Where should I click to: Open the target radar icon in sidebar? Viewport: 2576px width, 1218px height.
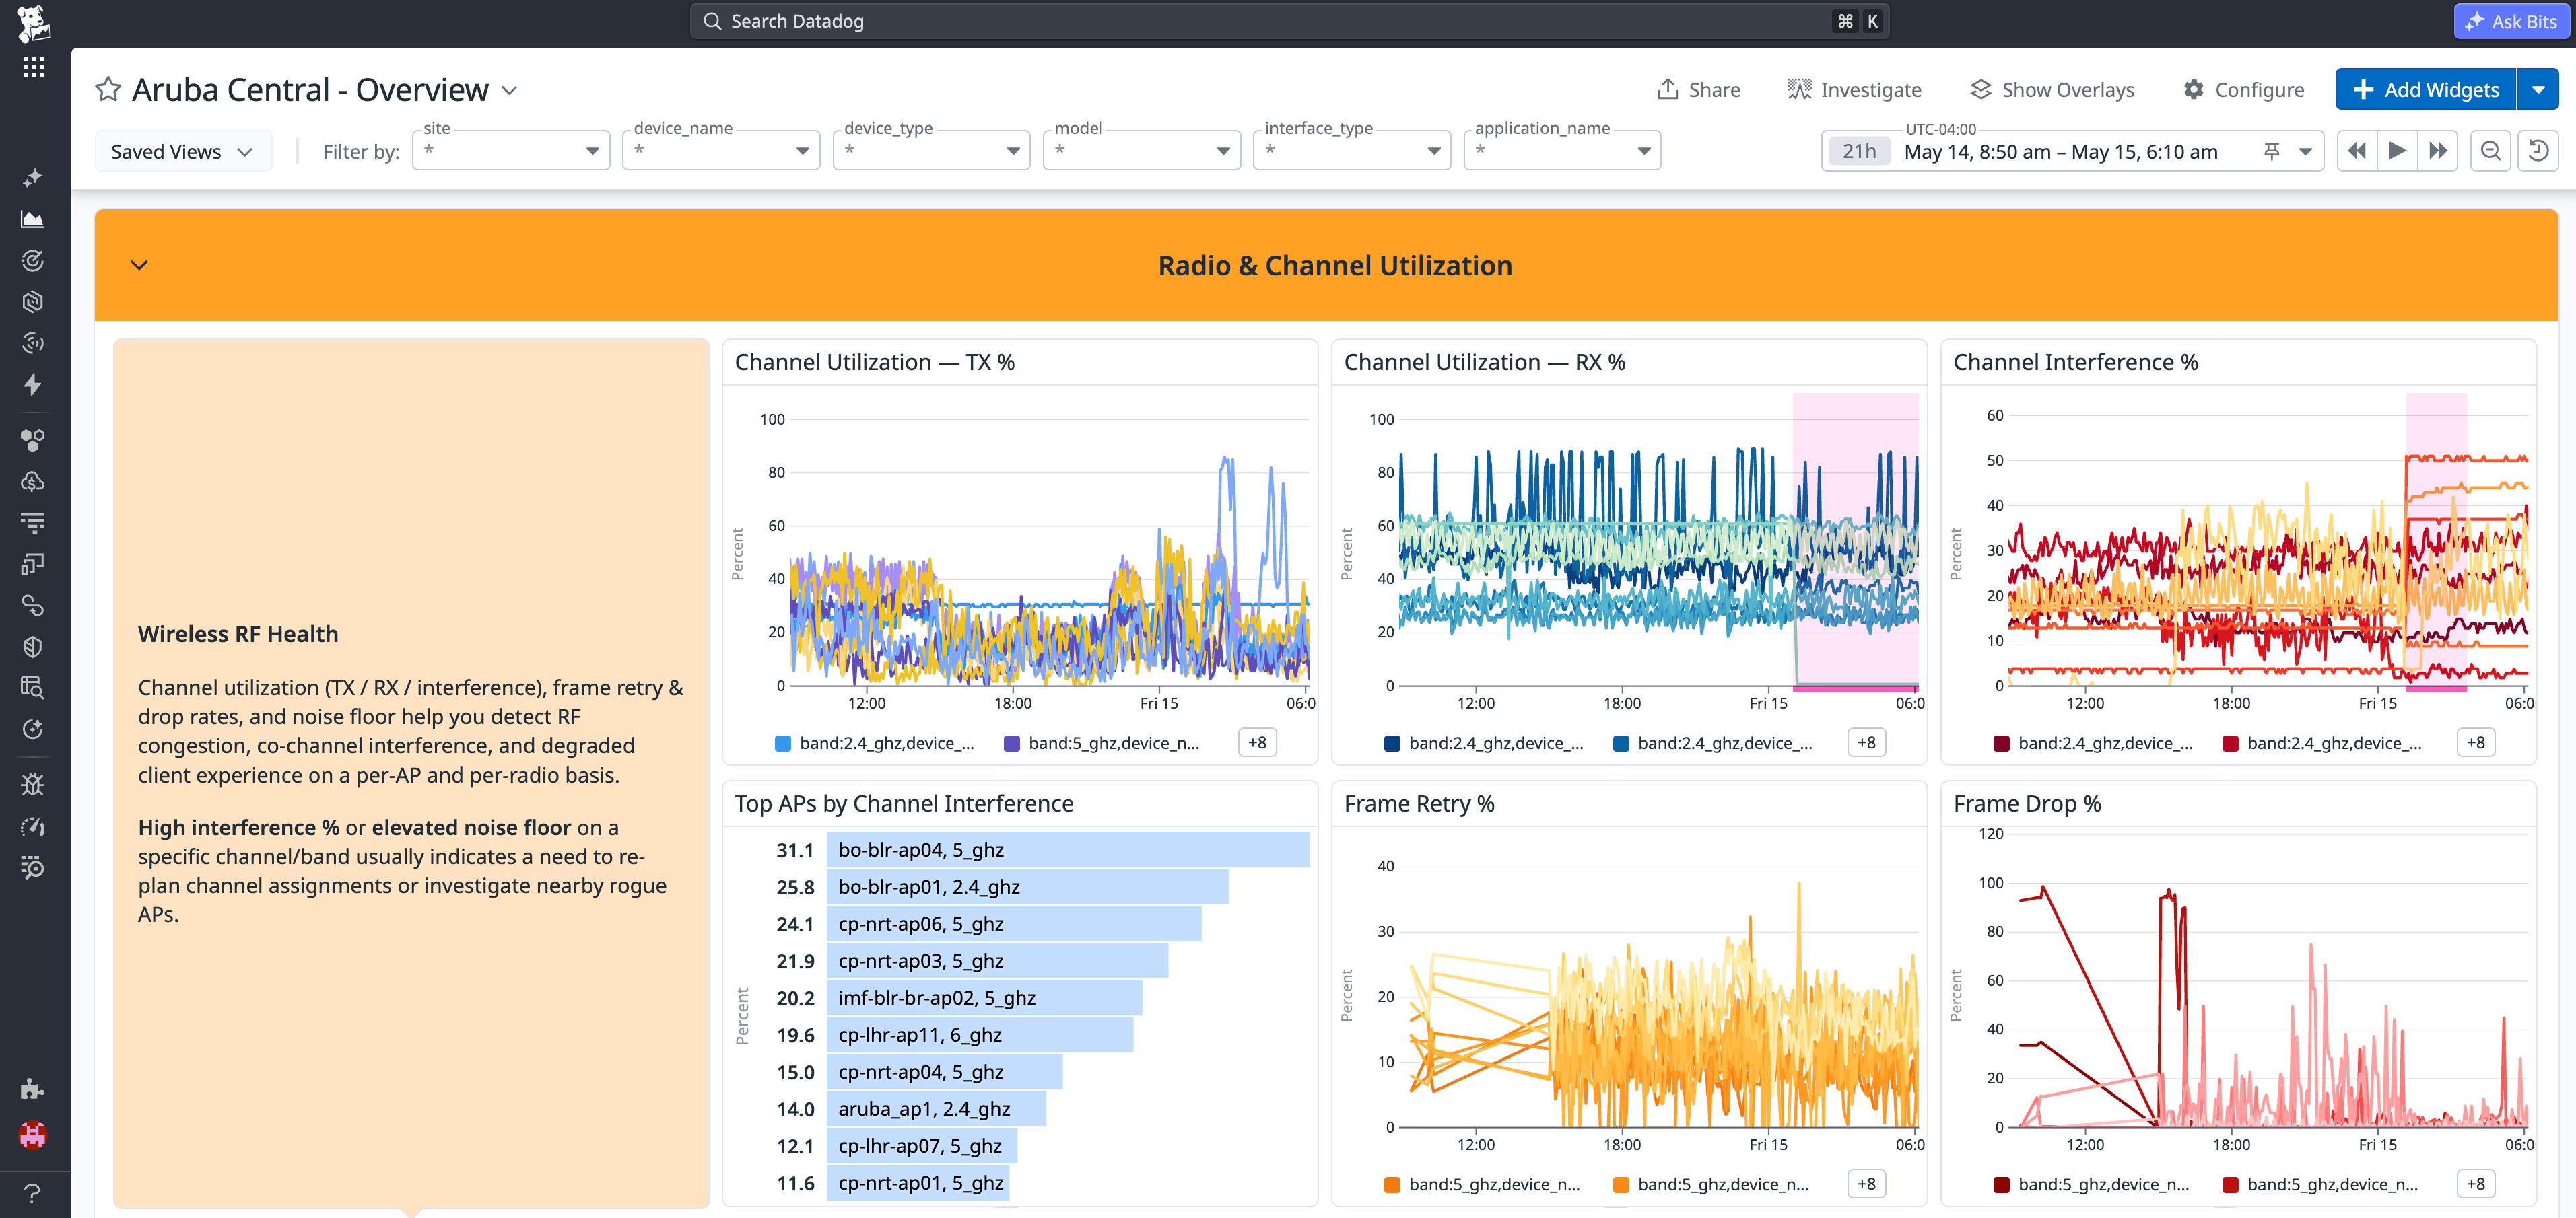click(x=33, y=261)
